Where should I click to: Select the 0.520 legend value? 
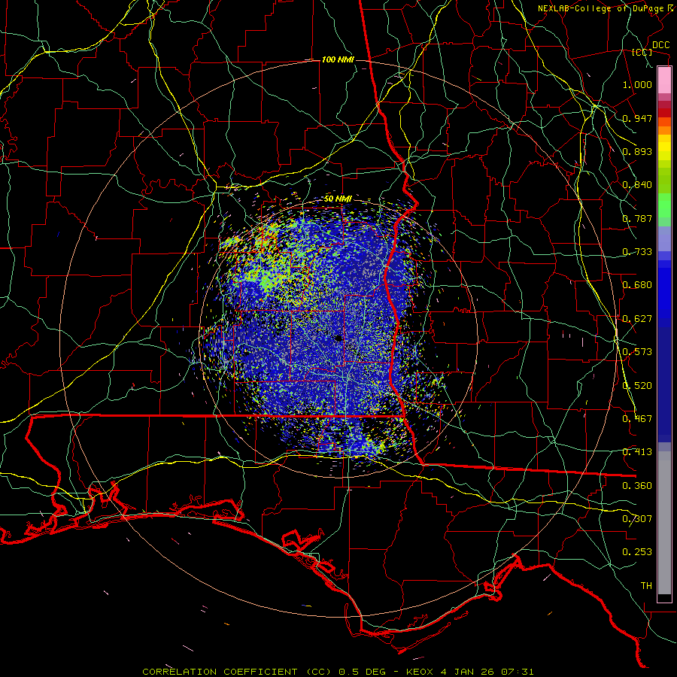(x=637, y=386)
